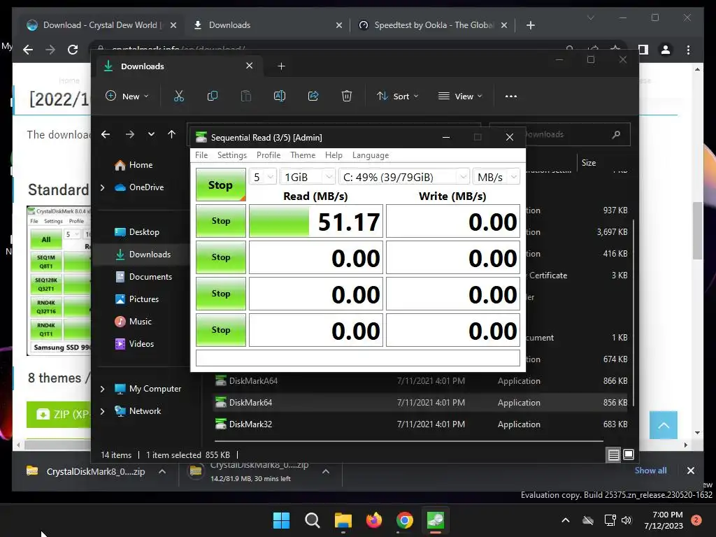Open recent locations chevron in Explorer
The width and height of the screenshot is (716, 537).
[x=151, y=134]
